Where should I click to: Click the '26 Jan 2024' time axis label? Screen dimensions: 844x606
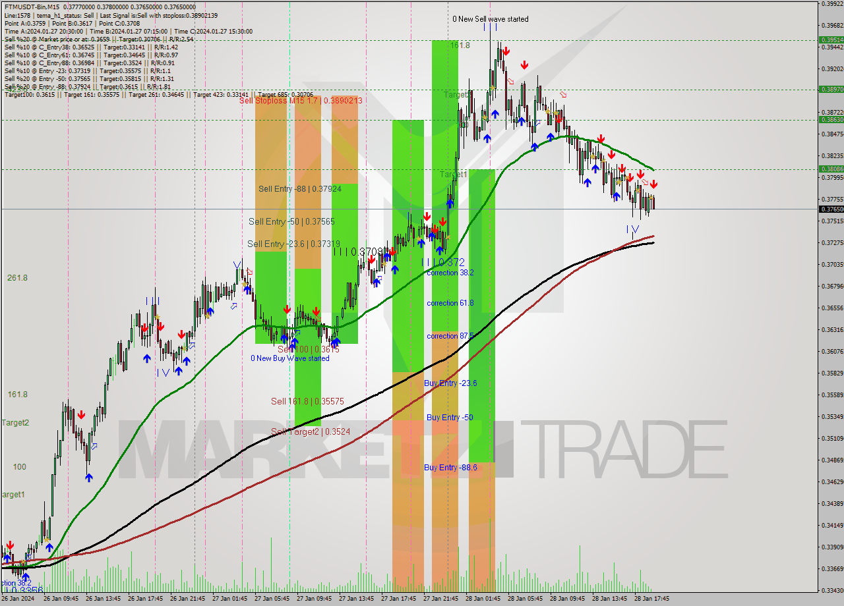(x=18, y=599)
